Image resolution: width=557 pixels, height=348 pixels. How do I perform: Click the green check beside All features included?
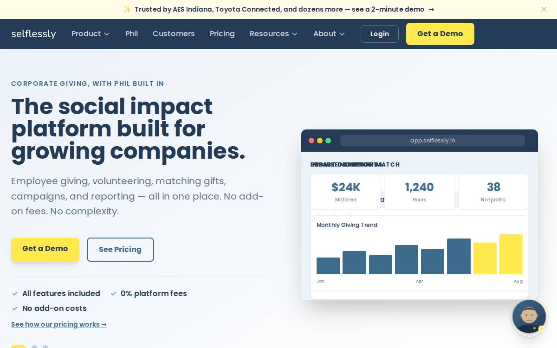pos(15,294)
